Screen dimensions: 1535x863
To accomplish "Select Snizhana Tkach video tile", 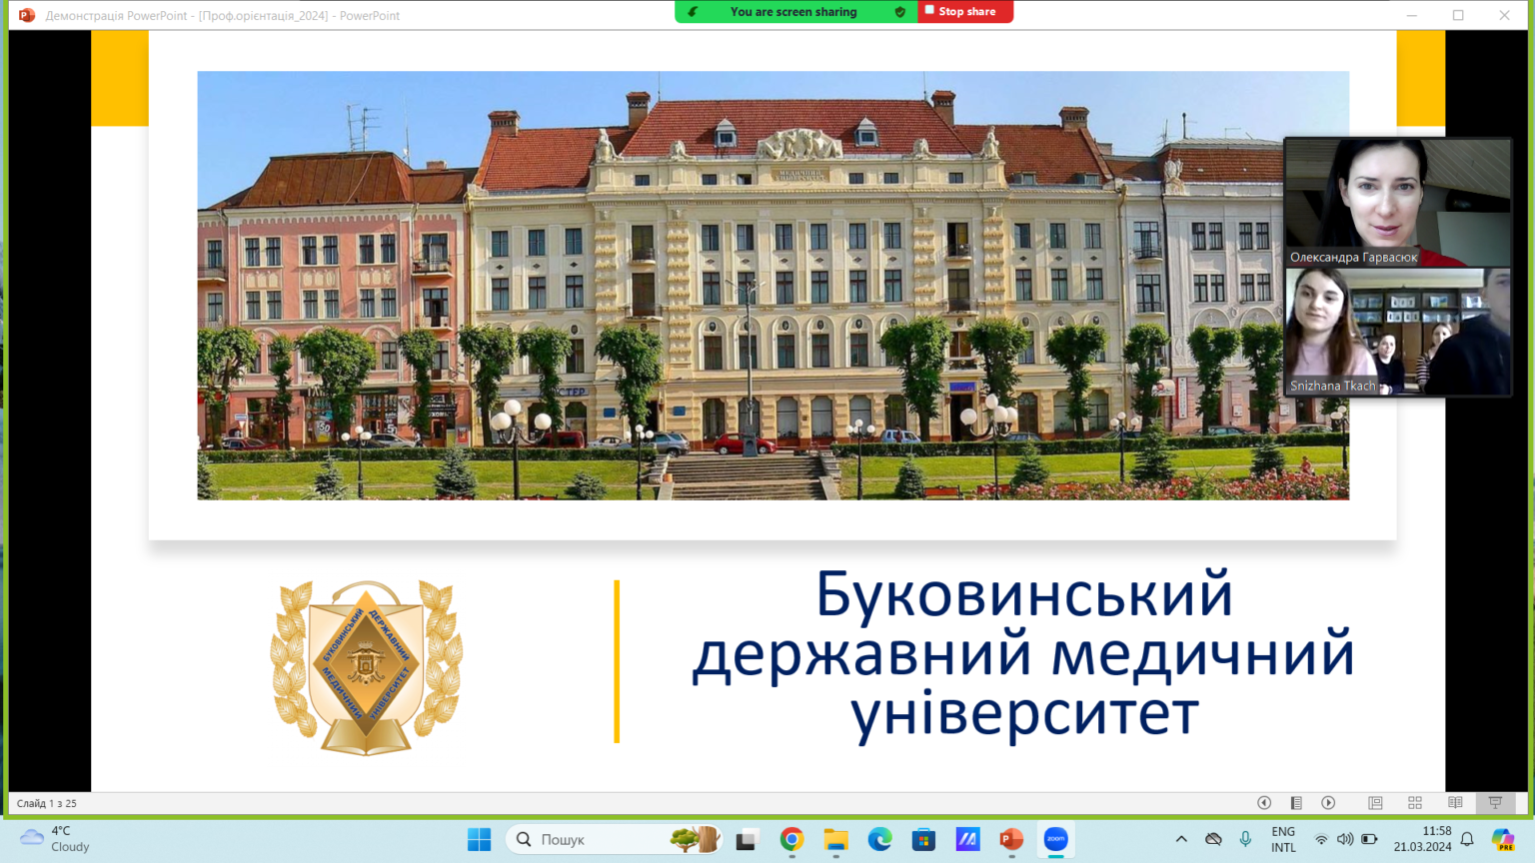I will tap(1397, 332).
